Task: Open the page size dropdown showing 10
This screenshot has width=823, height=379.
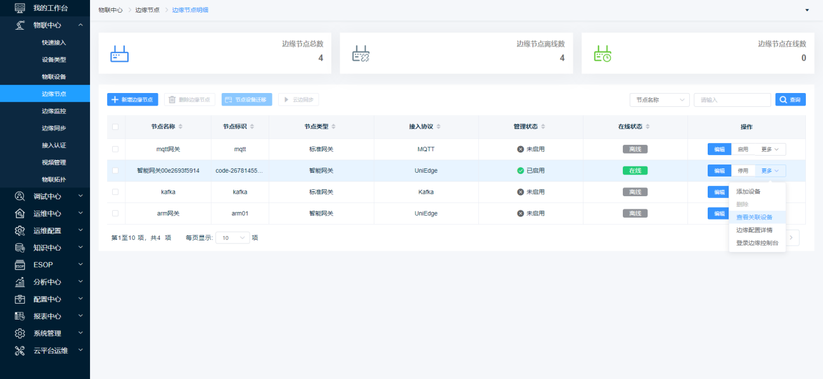Action: tap(233, 238)
